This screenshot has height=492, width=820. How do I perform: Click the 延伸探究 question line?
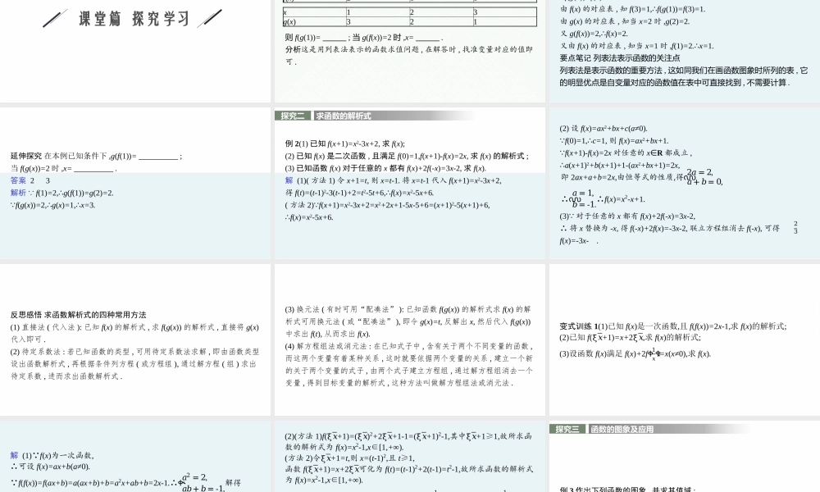click(x=96, y=156)
